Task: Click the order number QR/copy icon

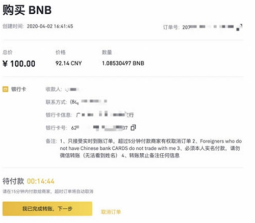Action: (x=239, y=27)
